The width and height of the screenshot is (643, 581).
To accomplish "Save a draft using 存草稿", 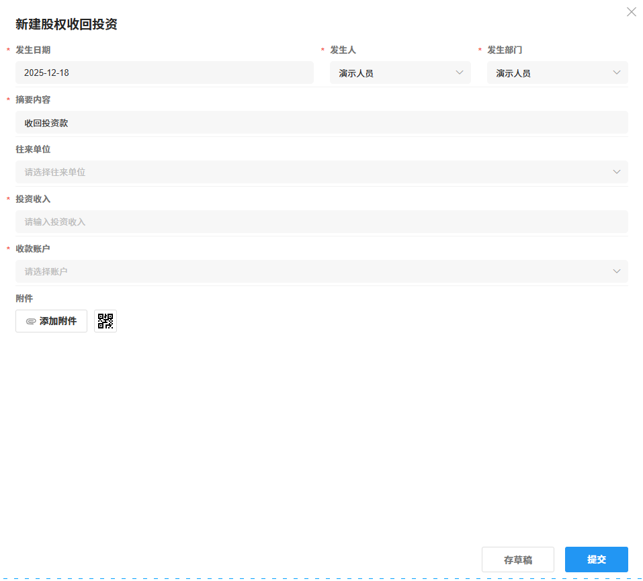I will coord(517,559).
